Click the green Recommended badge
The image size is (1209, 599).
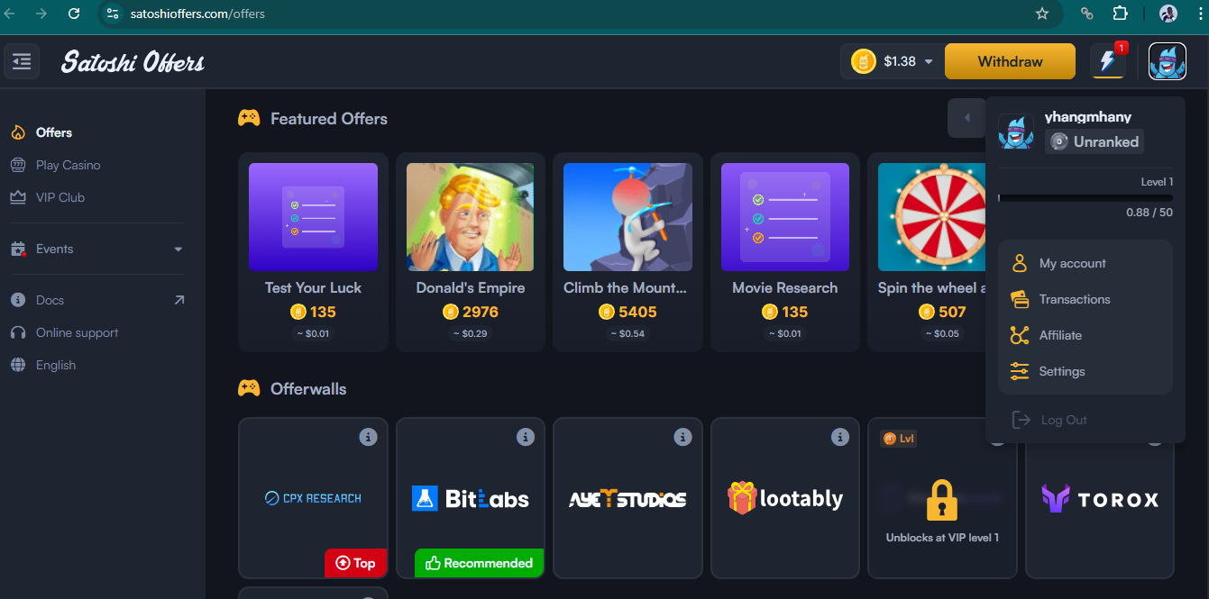[480, 563]
